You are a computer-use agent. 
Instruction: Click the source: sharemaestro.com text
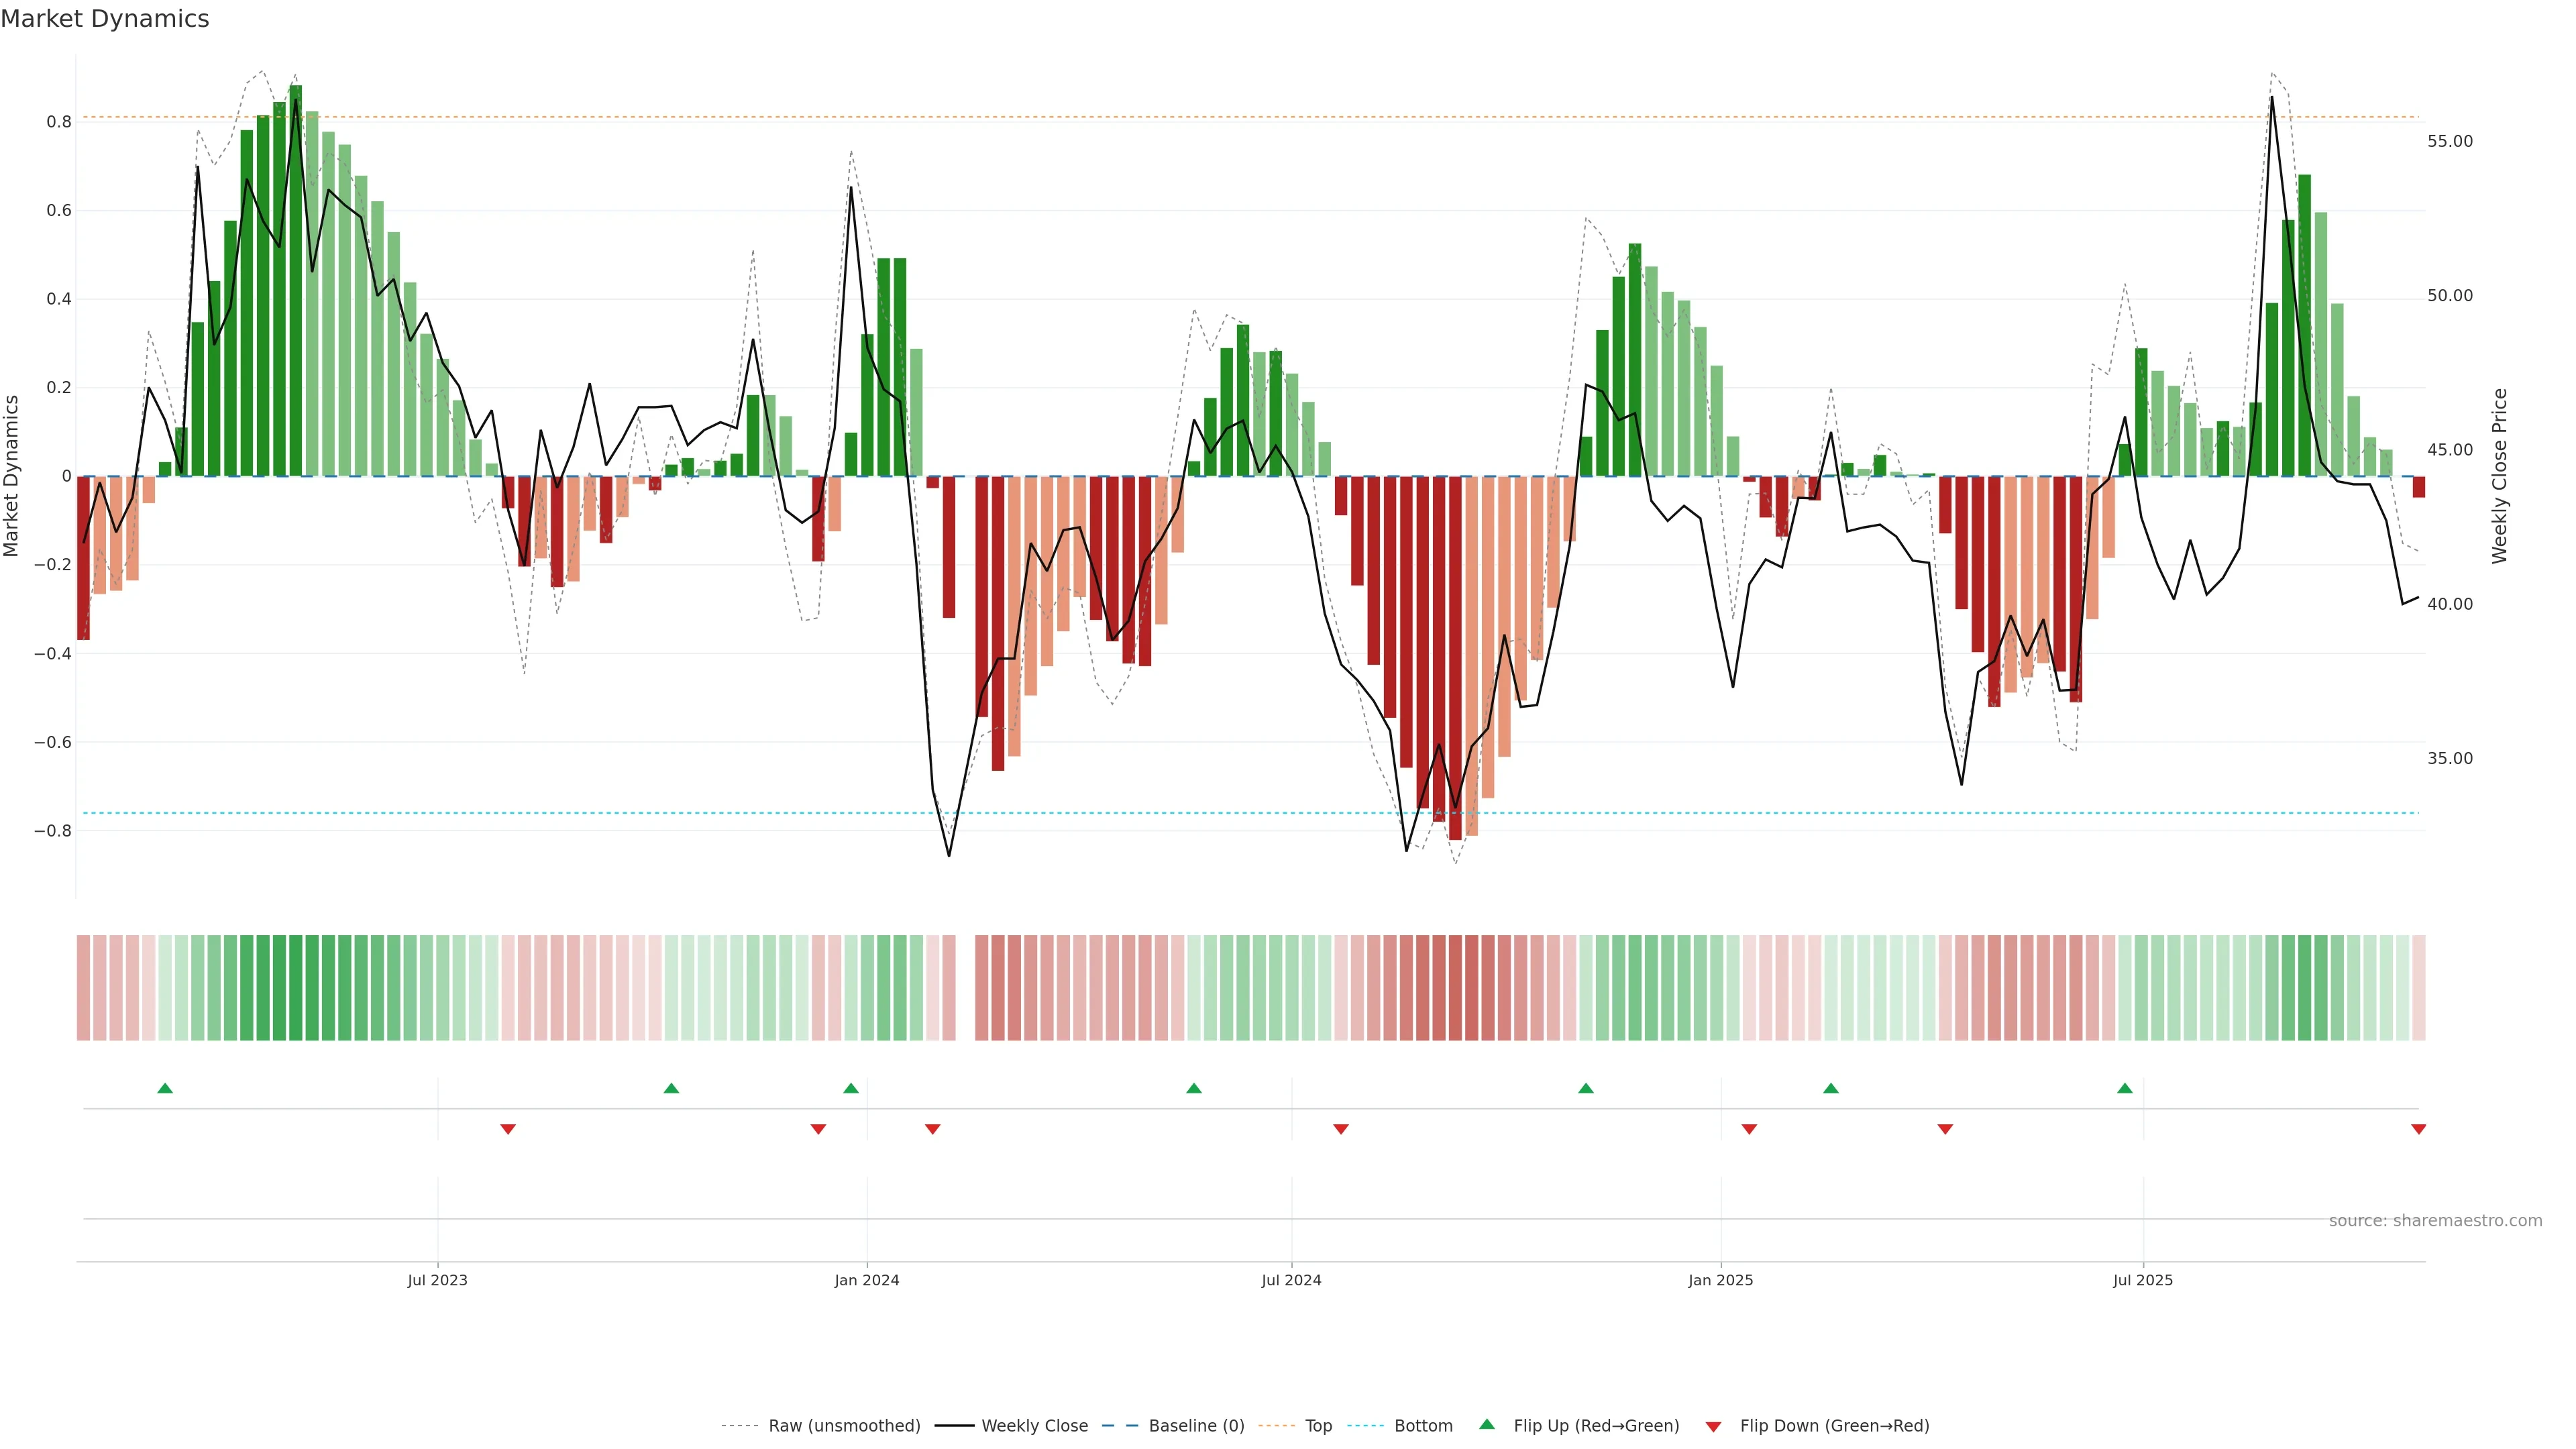pyautogui.click(x=2435, y=1221)
